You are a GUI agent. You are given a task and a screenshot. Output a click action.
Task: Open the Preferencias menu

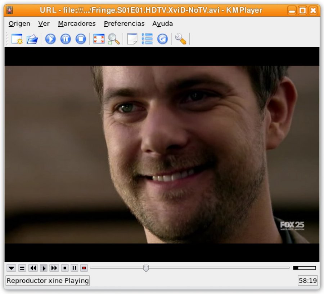[124, 23]
